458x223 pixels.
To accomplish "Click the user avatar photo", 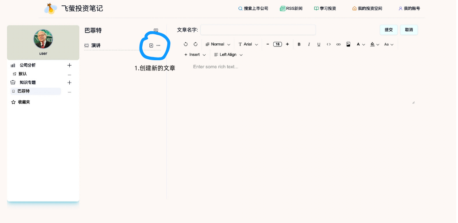I will [43, 39].
